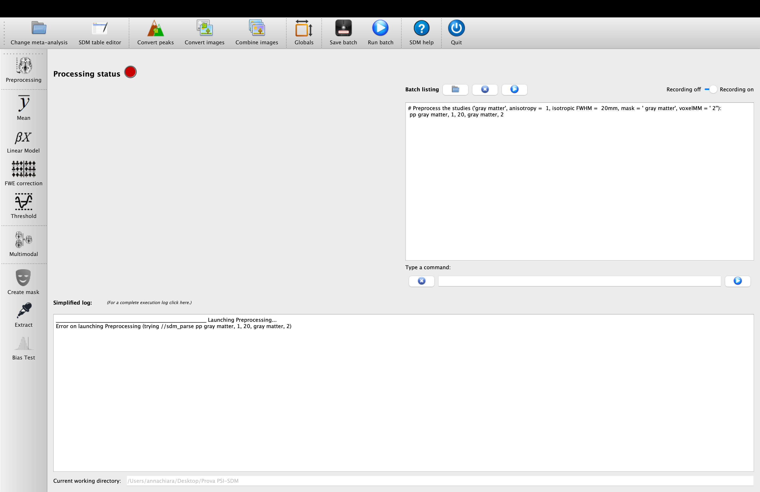Click the complete execution log link
Image resolution: width=760 pixels, height=492 pixels.
tap(149, 302)
